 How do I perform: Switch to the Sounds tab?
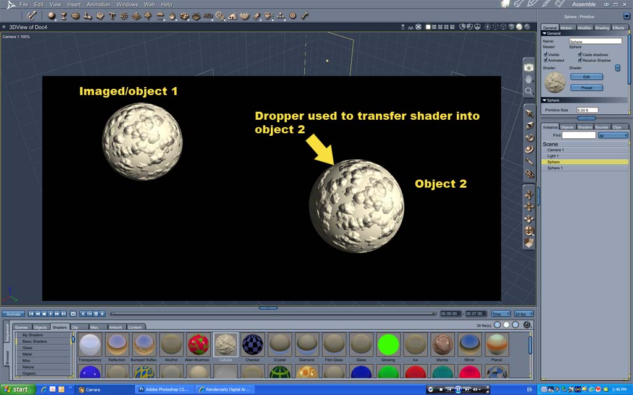click(x=601, y=127)
